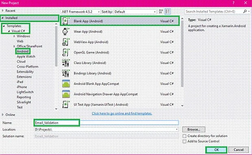Select the Reporting category
252x155 pixels.
[x=24, y=97]
